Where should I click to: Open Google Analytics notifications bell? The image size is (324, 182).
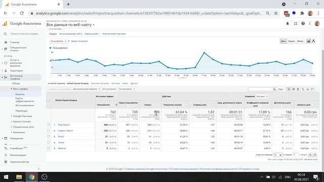click(288, 24)
